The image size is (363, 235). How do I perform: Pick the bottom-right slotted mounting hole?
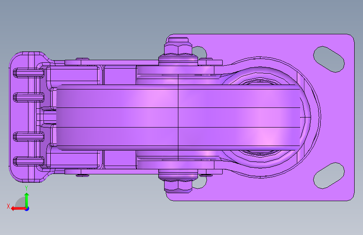point(329,176)
